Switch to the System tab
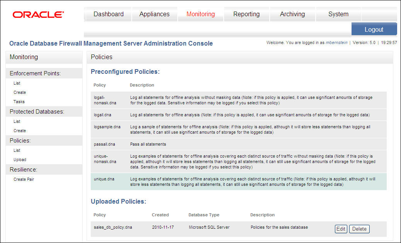The height and width of the screenshot is (243, 401). pos(338,14)
